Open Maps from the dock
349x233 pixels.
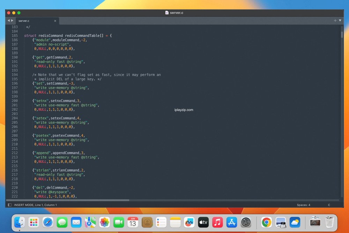[90, 222]
